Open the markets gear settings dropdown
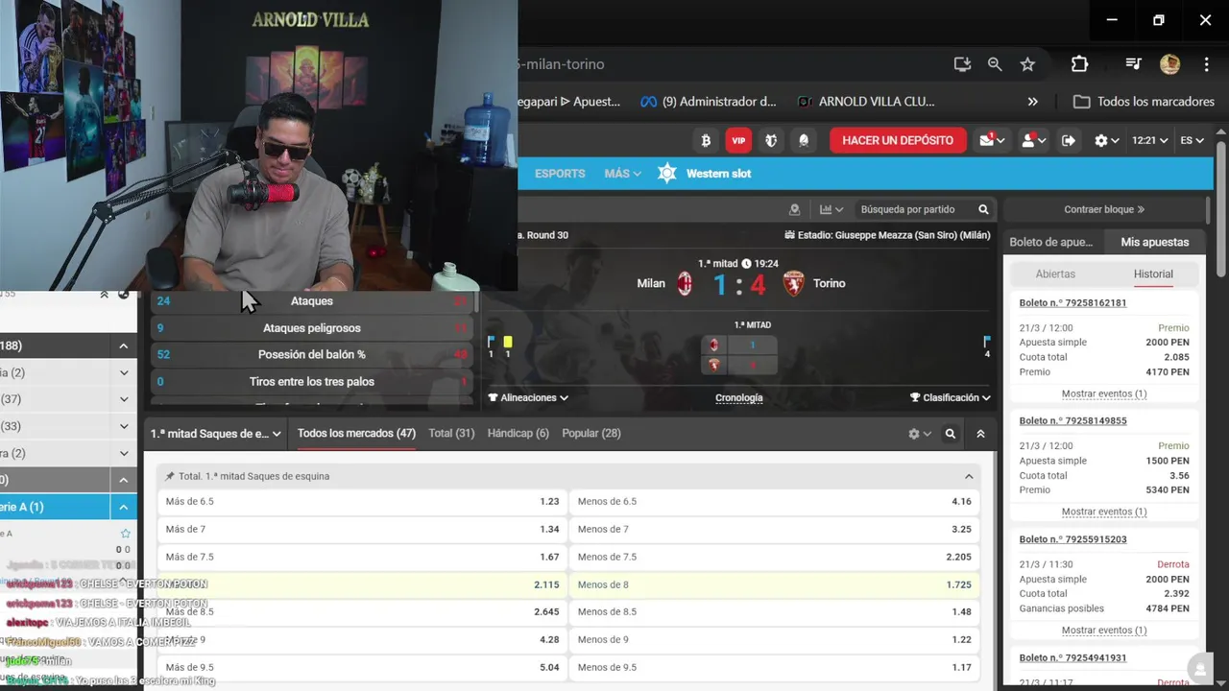This screenshot has height=691, width=1229. (920, 434)
